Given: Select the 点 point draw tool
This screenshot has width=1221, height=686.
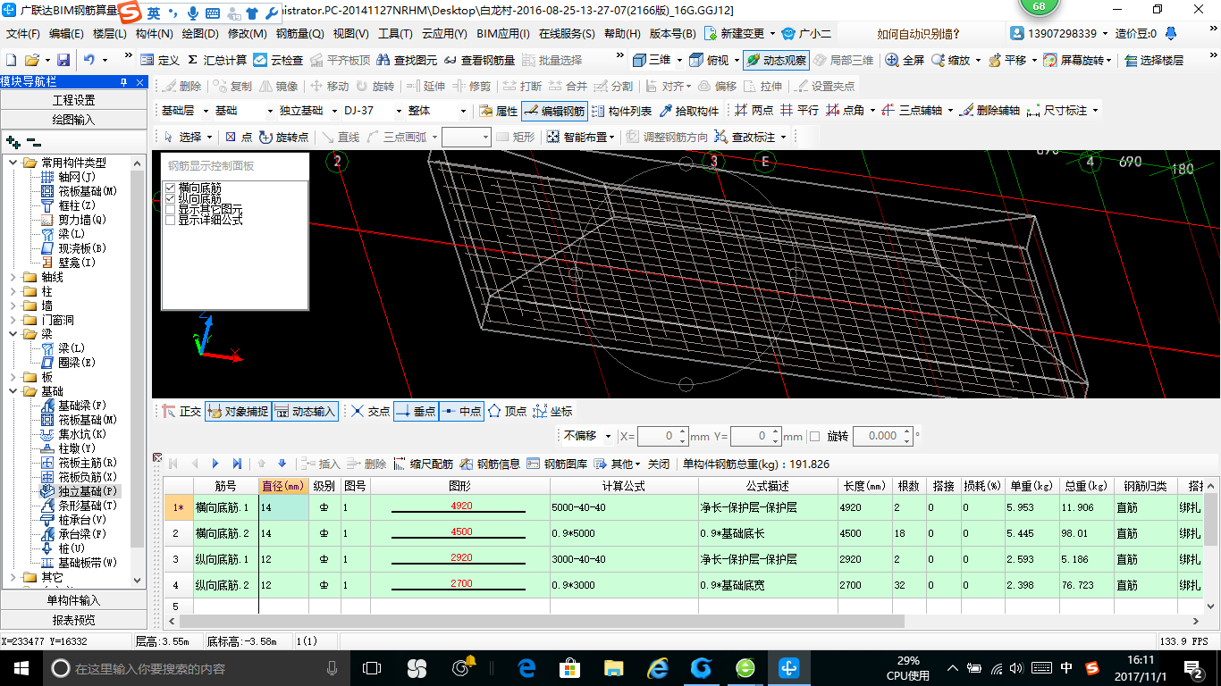Looking at the screenshot, I should coord(238,137).
